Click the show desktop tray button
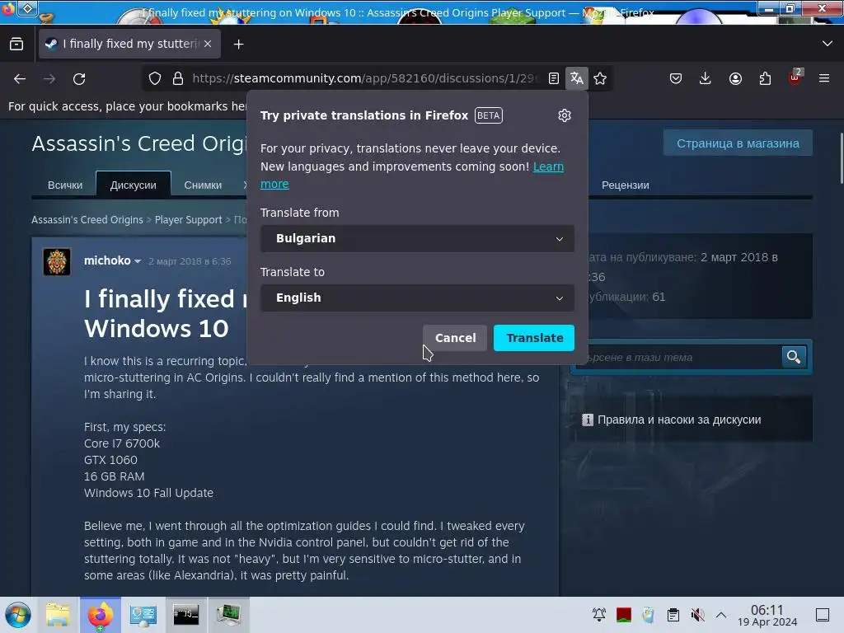844x633 pixels. [823, 615]
